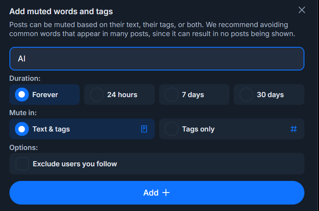The image size is (319, 211).
Task: Select Text & tags mute option
Action: (22, 129)
